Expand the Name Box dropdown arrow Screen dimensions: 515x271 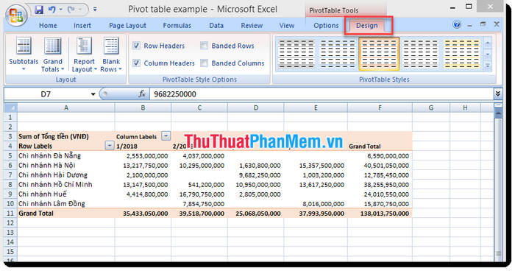tap(93, 94)
